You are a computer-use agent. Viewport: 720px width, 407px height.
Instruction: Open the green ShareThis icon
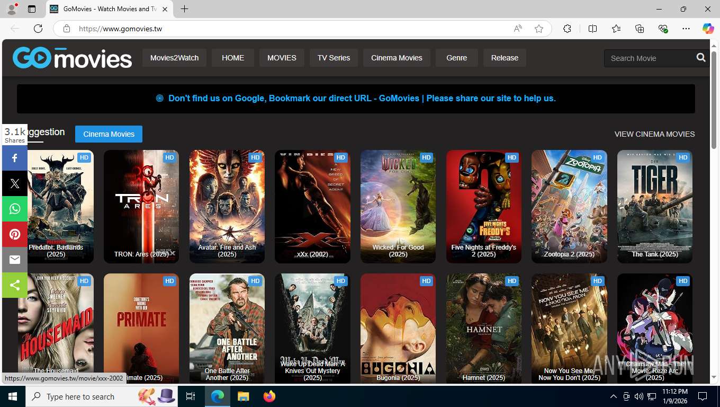click(15, 285)
